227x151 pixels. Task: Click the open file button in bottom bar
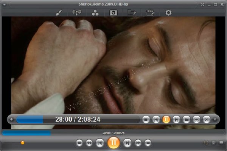pyautogui.click(x=148, y=143)
